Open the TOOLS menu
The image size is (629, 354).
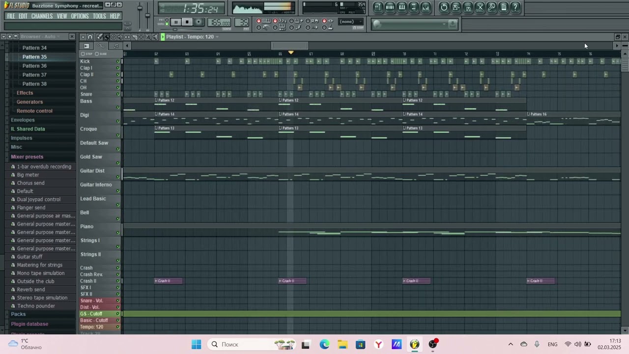pos(99,16)
